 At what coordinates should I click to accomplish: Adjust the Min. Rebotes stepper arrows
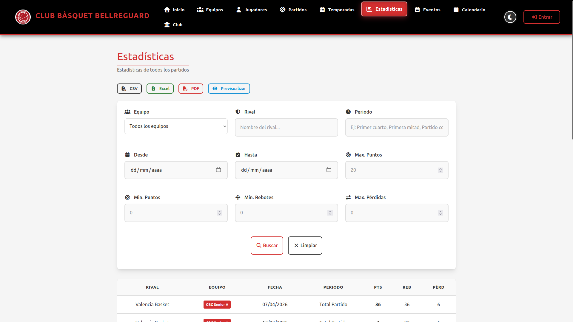[x=330, y=213]
